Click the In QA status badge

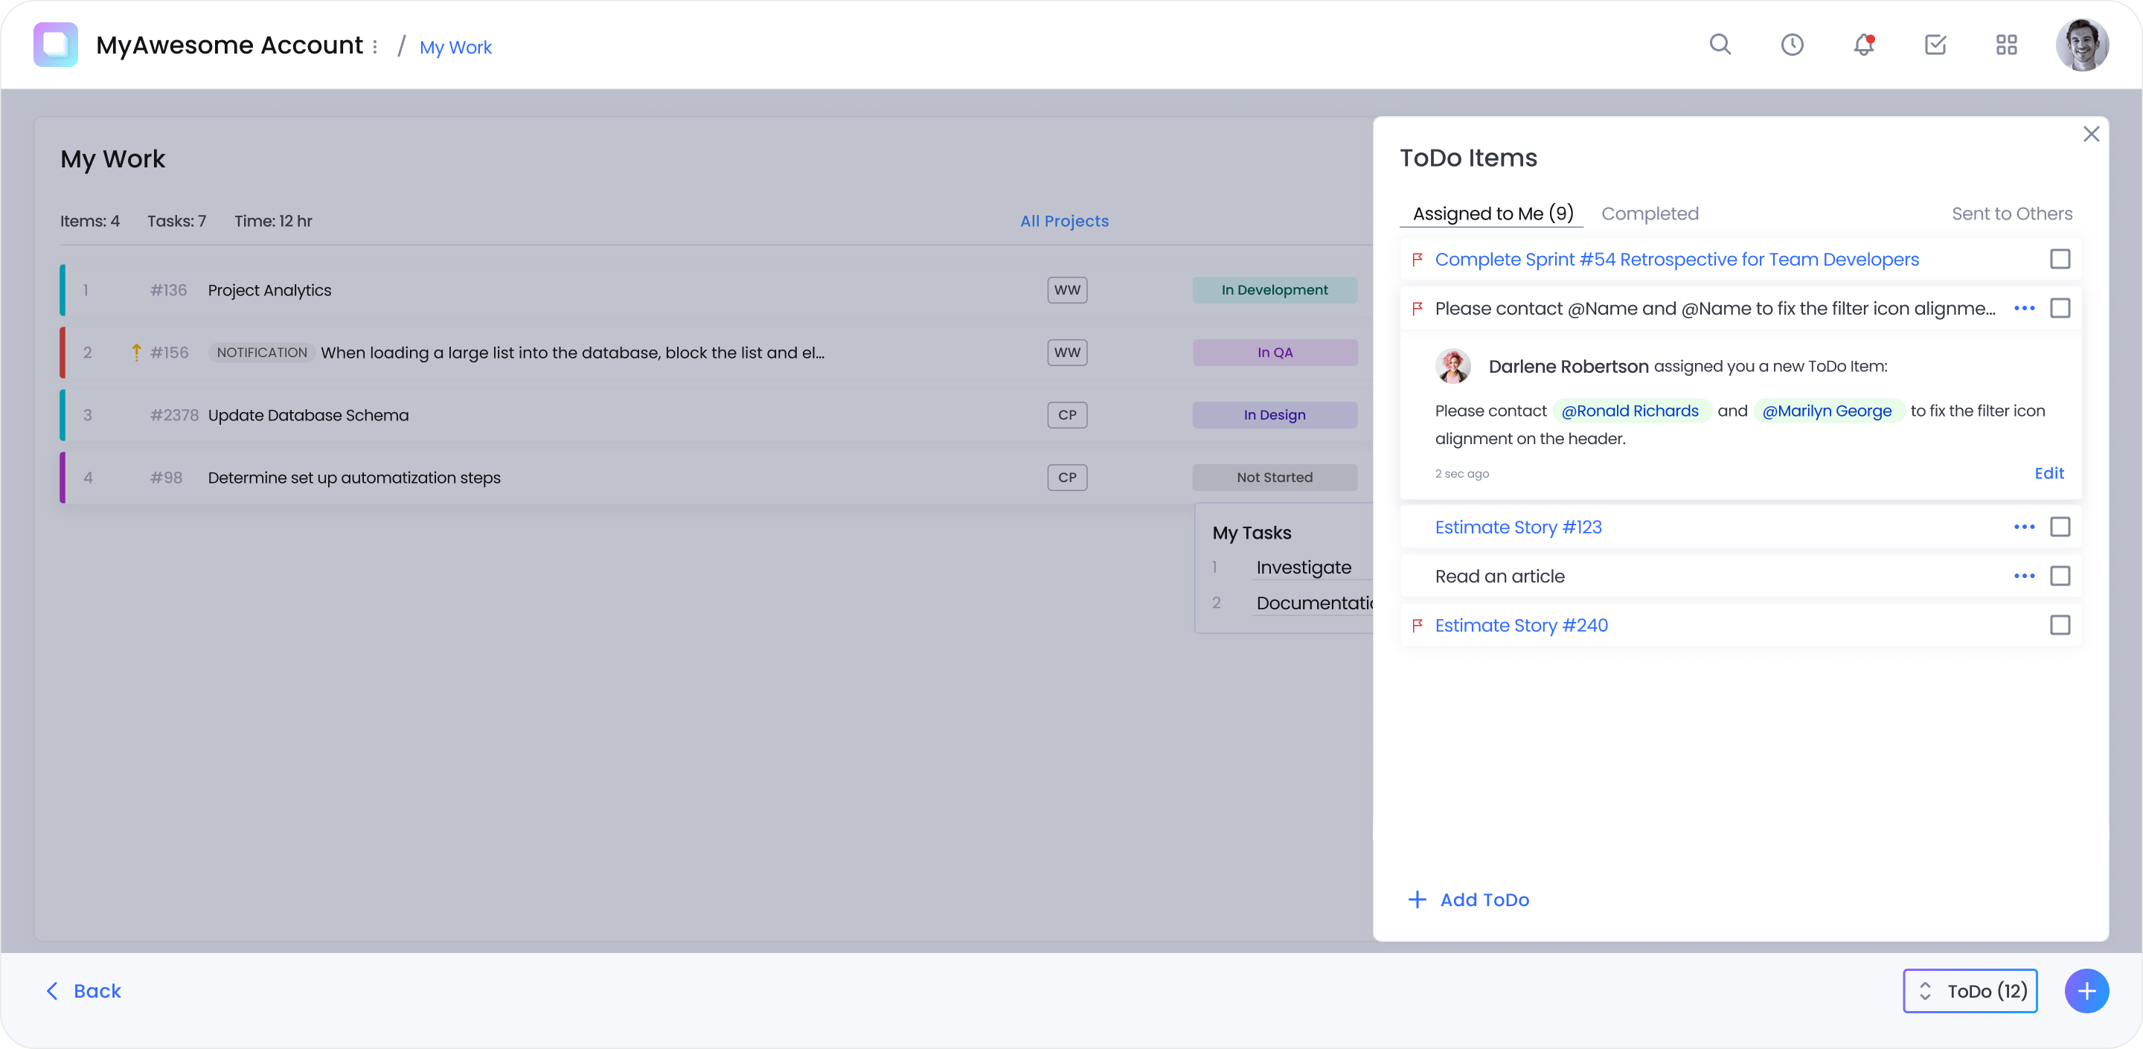point(1275,353)
